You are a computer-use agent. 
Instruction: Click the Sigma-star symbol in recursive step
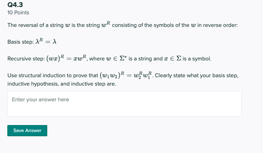point(123,58)
